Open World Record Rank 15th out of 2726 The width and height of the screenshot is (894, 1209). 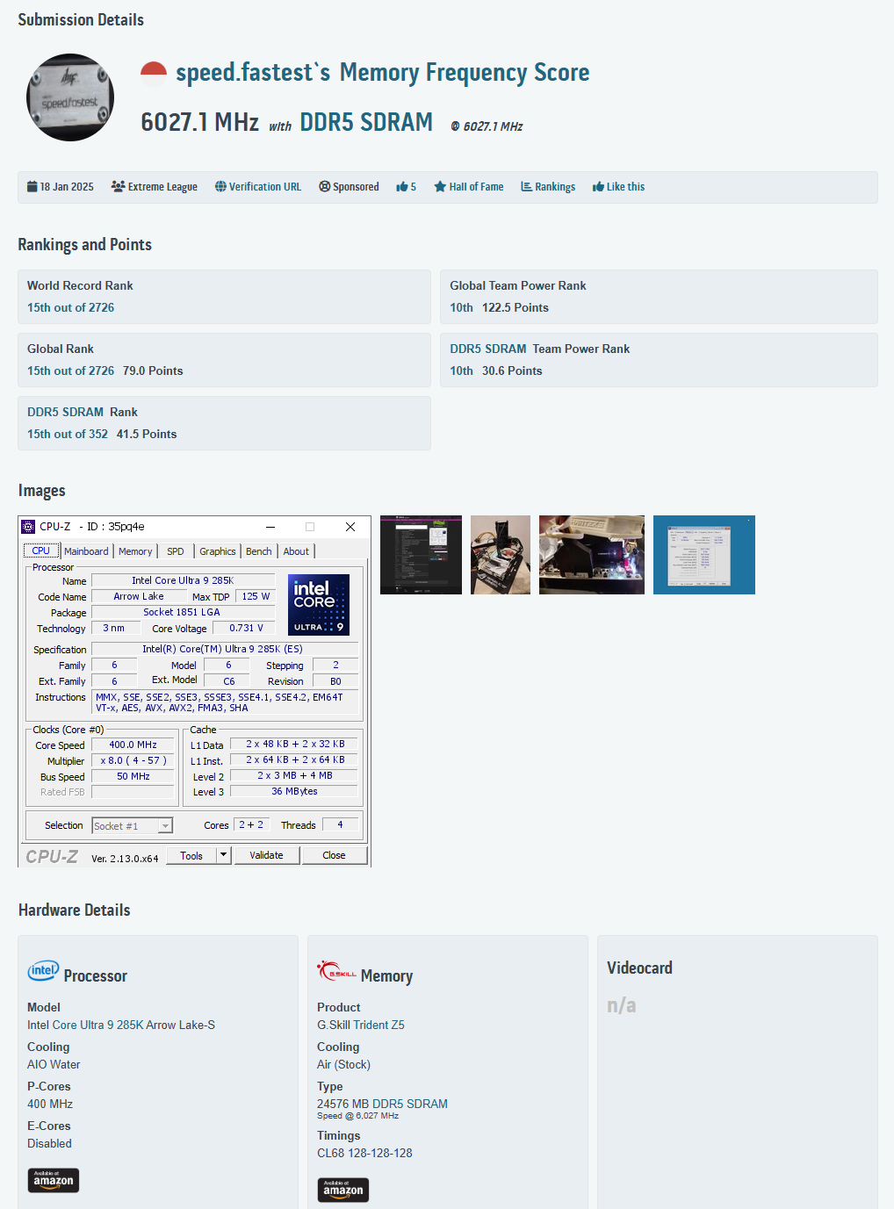70,307
